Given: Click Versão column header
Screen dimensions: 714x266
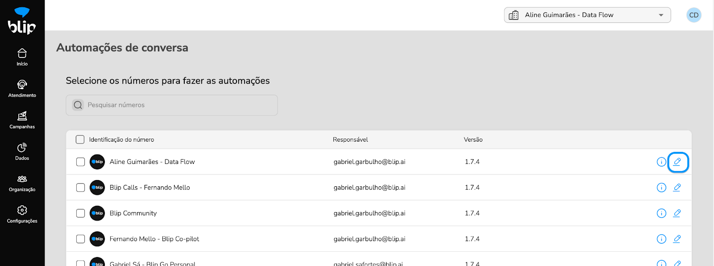Looking at the screenshot, I should 473,140.
